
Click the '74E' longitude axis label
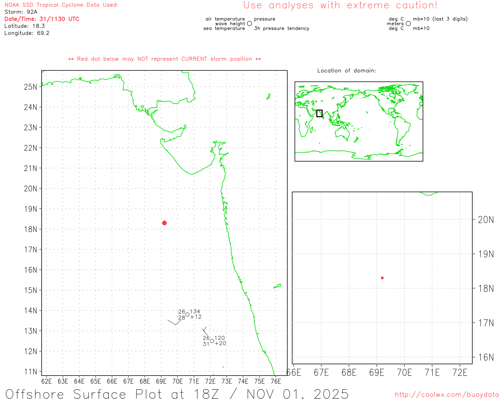pos(243,381)
